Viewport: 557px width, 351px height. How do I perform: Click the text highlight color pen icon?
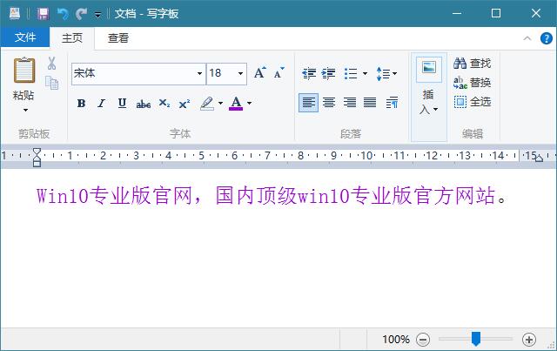point(207,103)
